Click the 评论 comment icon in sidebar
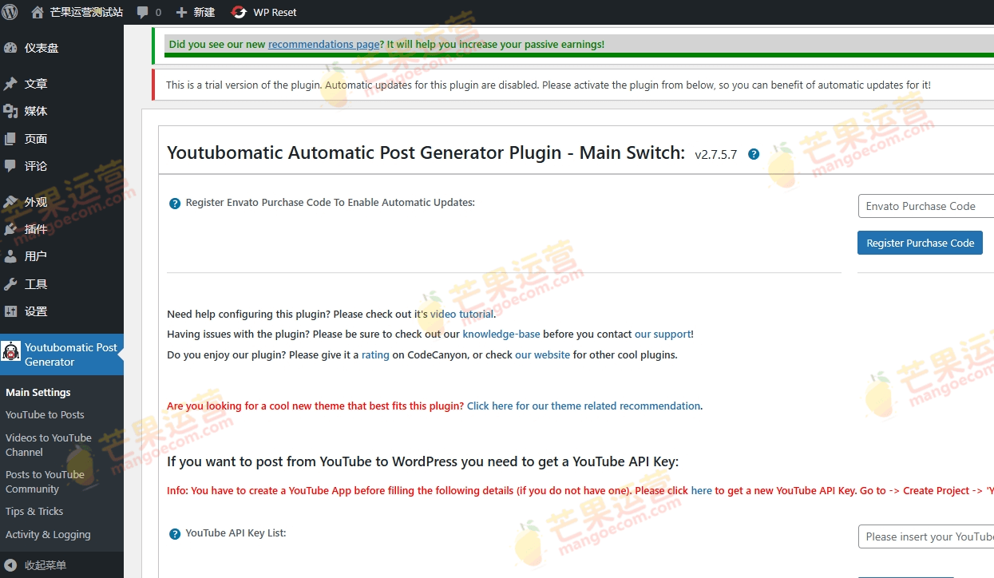Viewport: 994px width, 578px height. tap(10, 166)
